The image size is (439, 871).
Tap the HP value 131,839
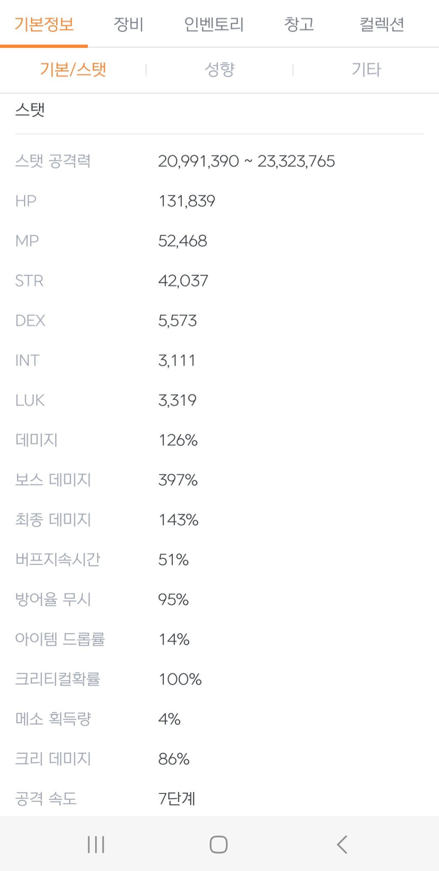(187, 201)
